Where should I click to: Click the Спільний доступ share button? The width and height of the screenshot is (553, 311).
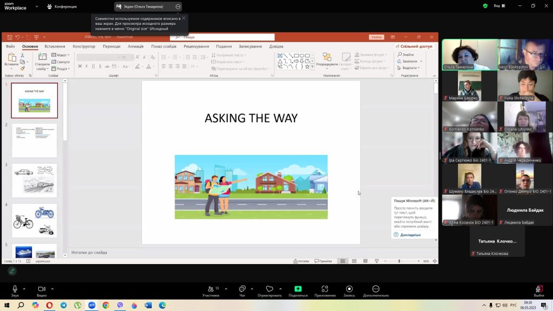tap(414, 46)
